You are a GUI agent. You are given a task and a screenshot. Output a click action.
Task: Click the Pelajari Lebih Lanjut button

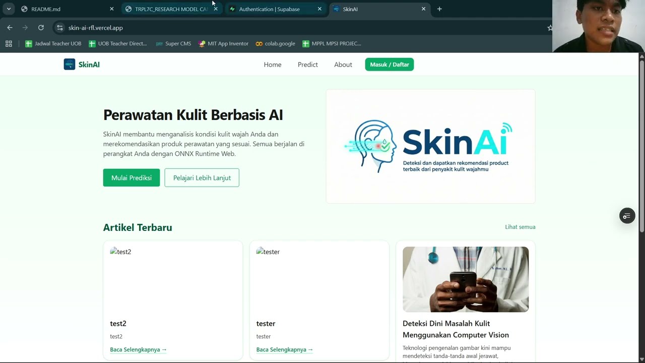[x=202, y=178]
